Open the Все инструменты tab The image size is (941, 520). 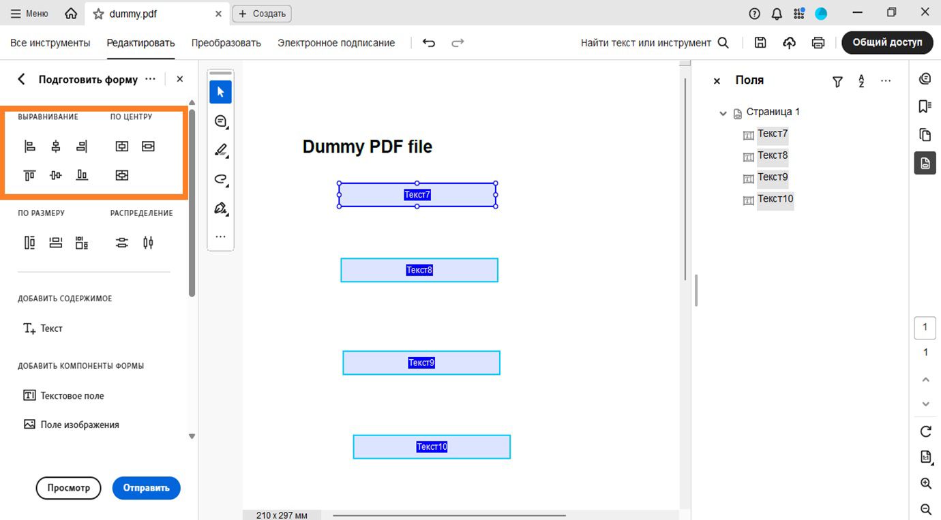tap(50, 43)
